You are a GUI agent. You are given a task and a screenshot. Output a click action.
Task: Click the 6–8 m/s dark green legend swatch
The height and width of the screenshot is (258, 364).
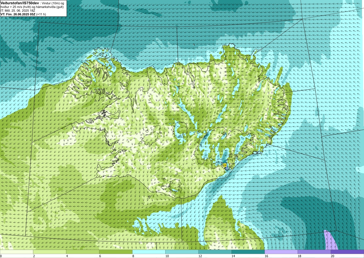point(116,252)
